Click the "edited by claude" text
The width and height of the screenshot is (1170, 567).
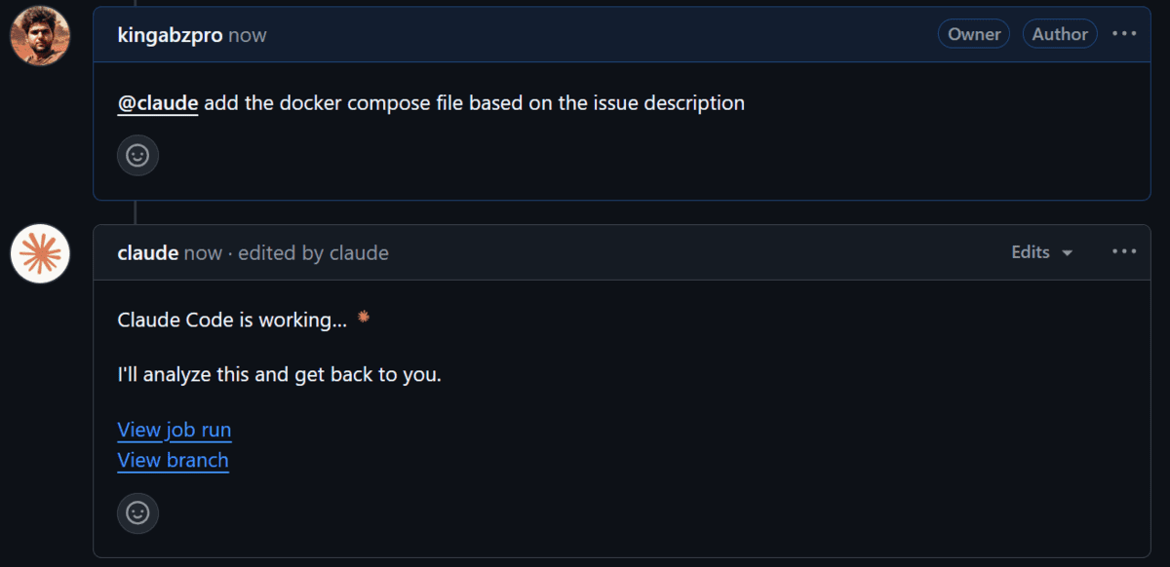313,253
